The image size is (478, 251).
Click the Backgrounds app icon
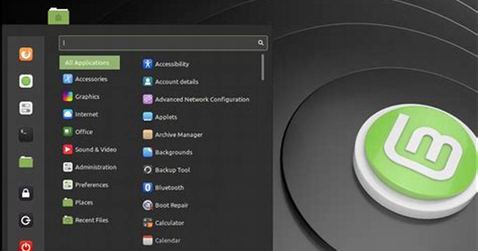(147, 152)
